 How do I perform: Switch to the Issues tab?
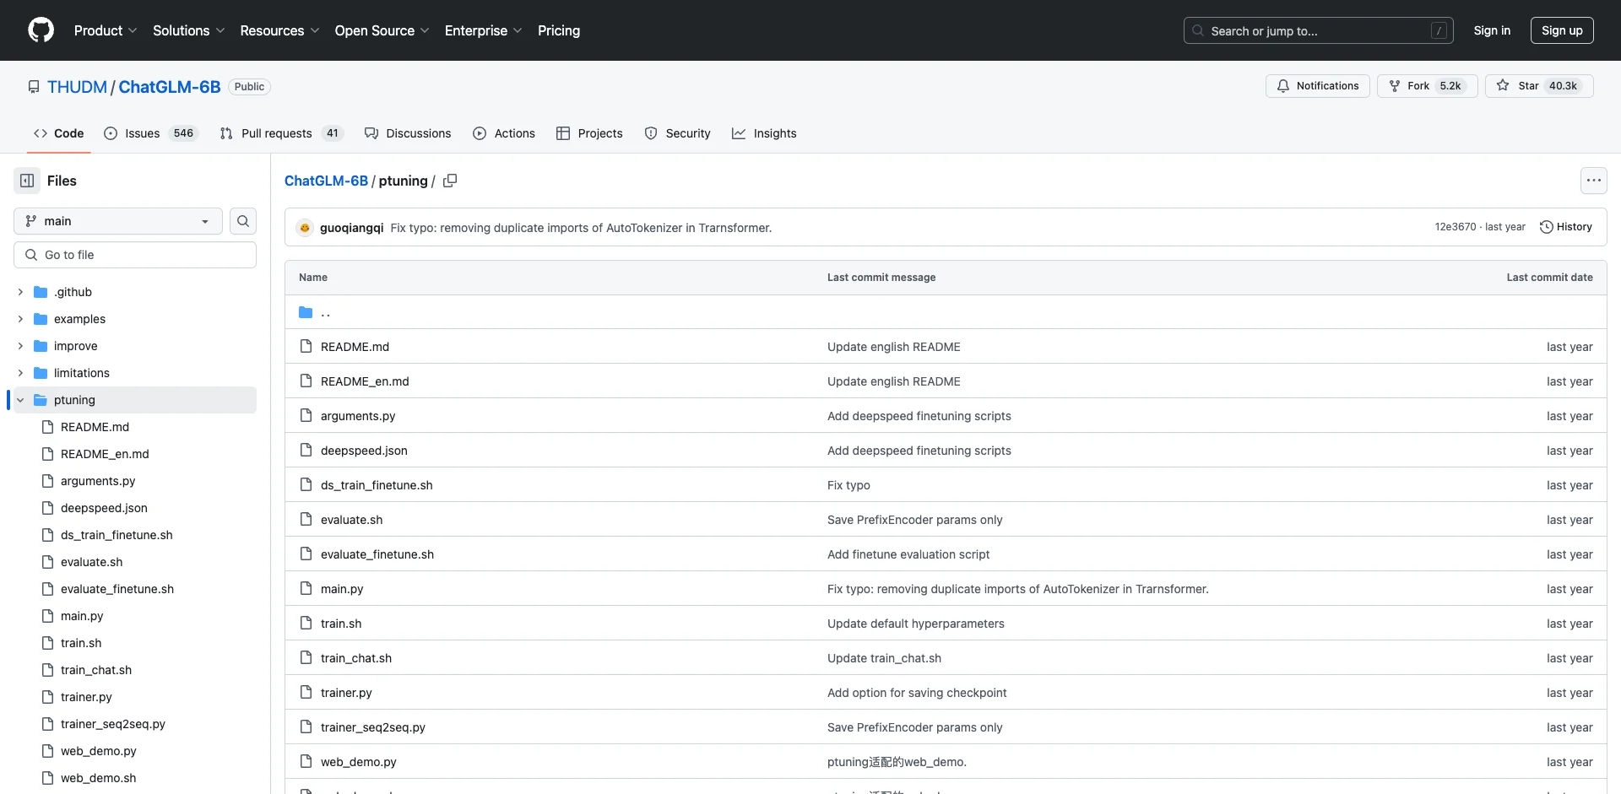click(x=151, y=133)
